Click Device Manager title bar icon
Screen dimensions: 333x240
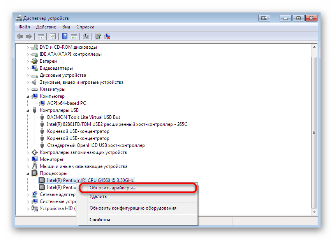(x=19, y=18)
